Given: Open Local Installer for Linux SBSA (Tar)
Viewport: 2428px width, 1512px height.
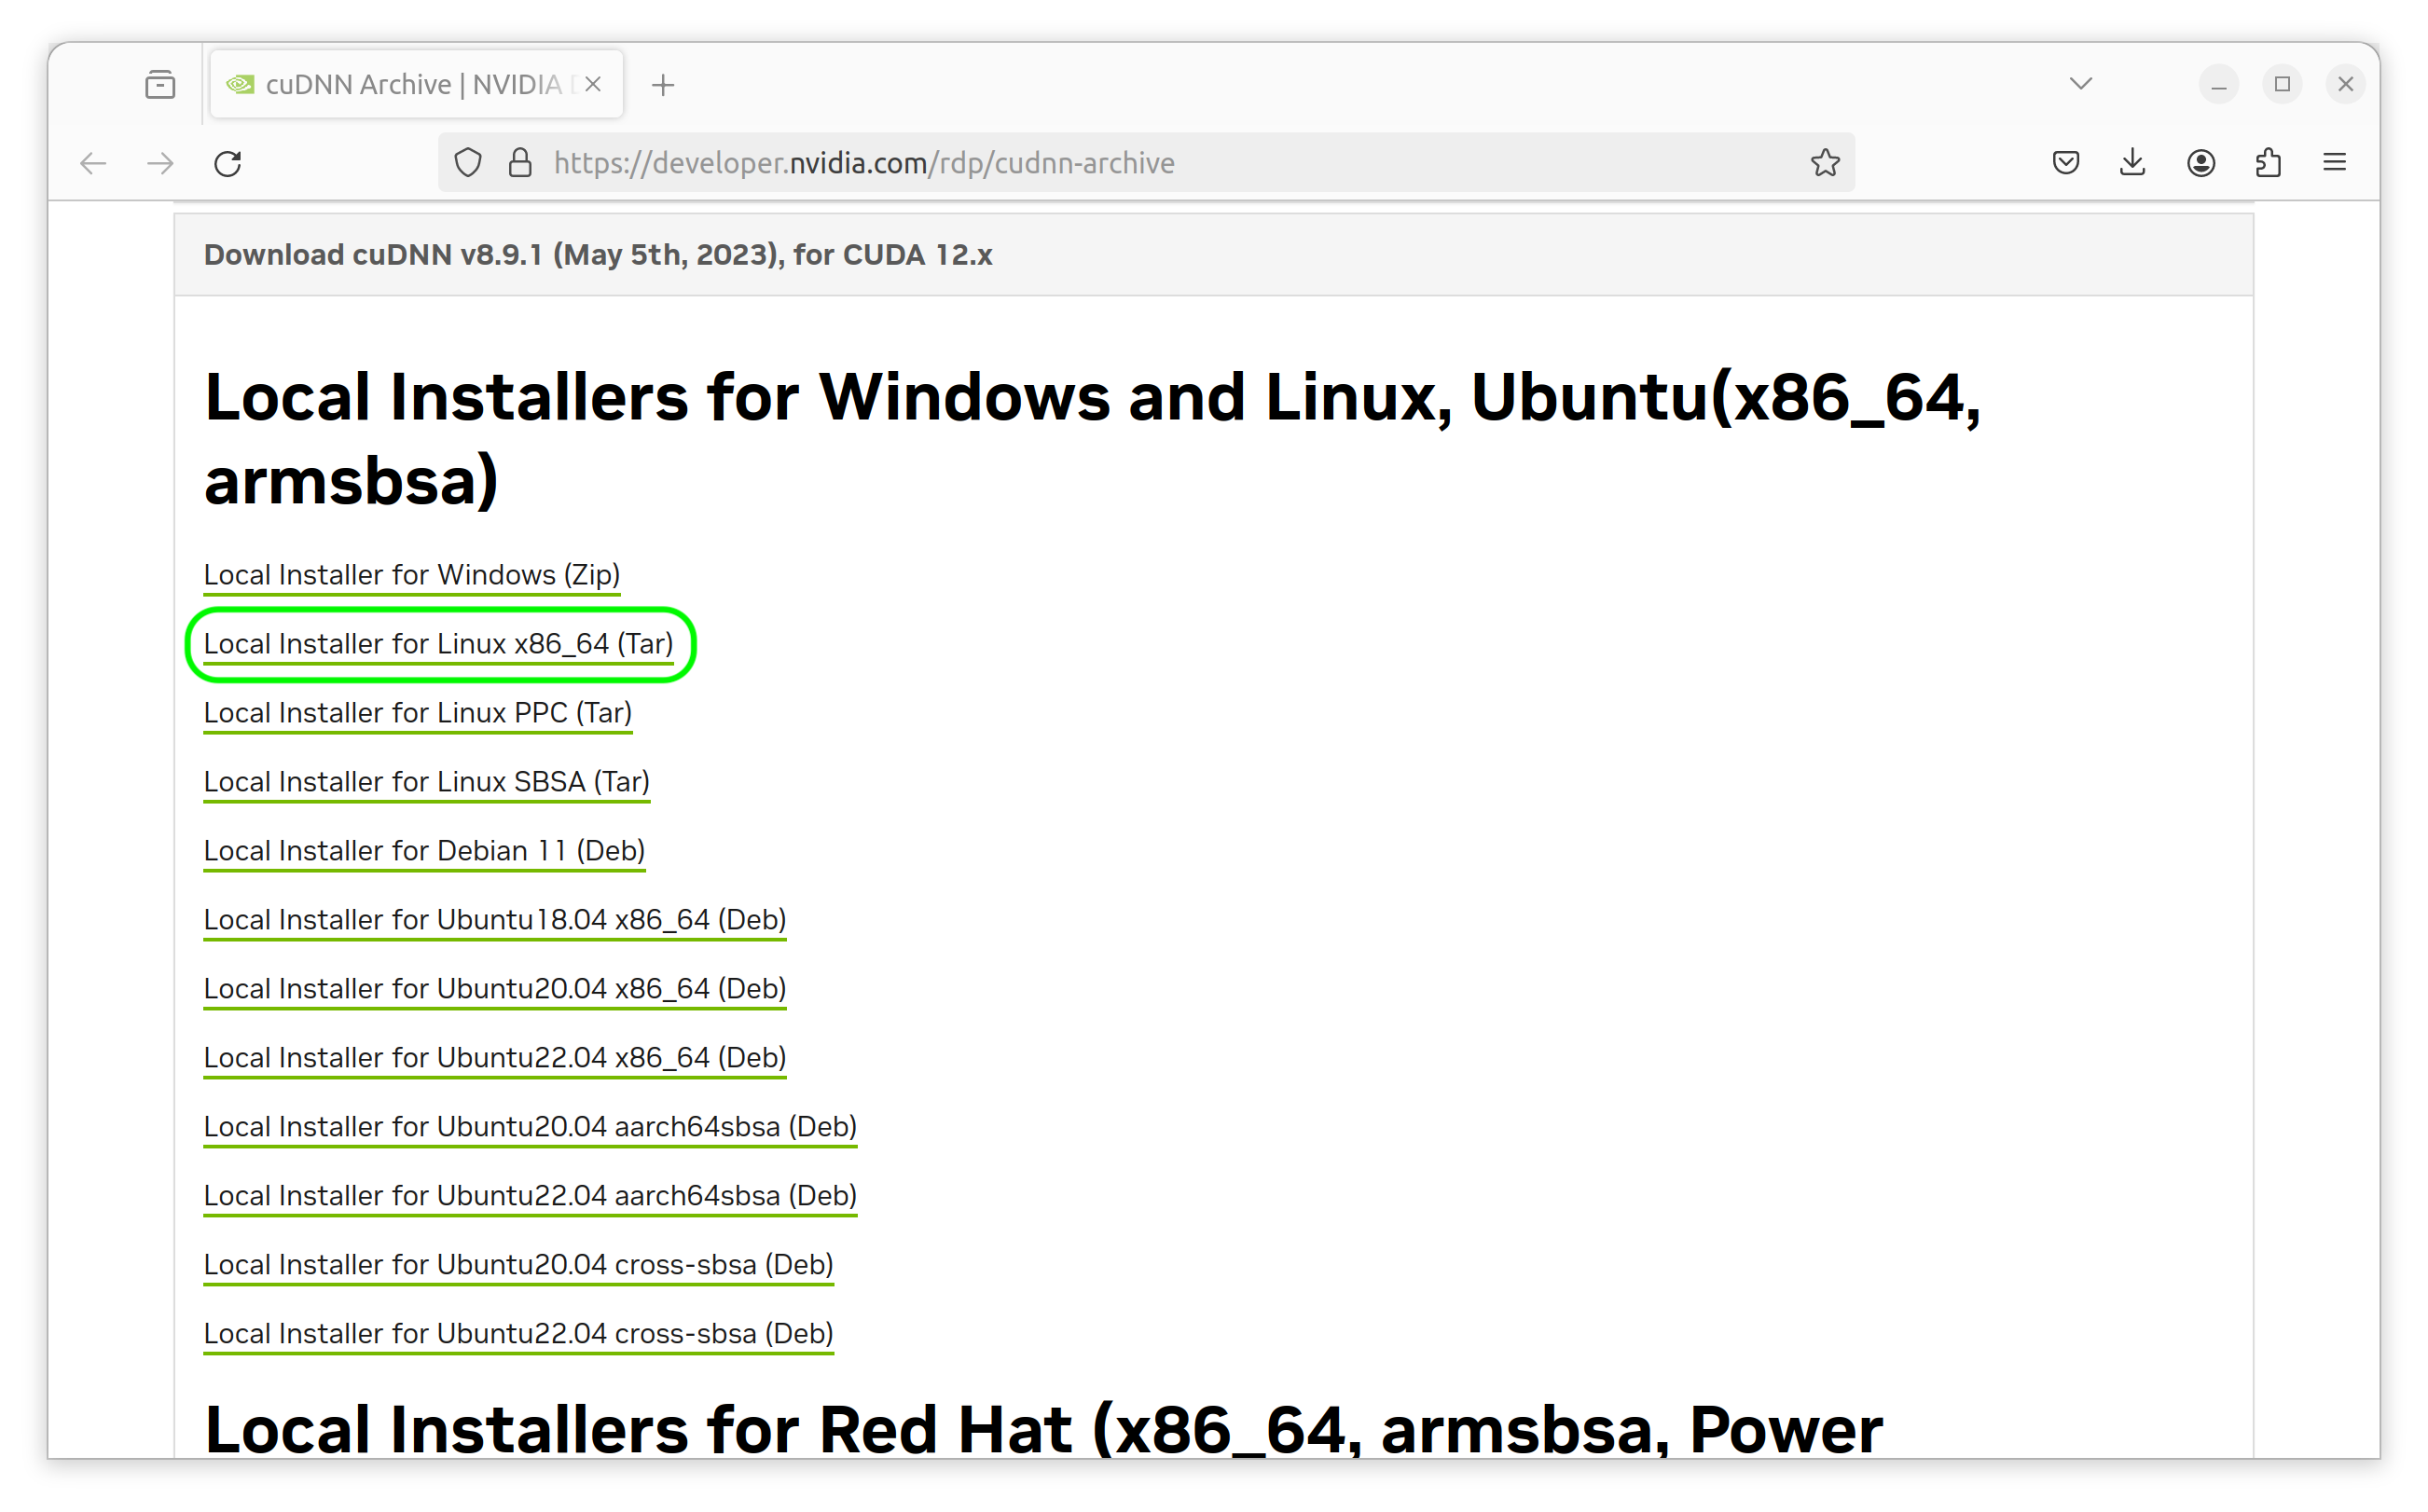Looking at the screenshot, I should (x=427, y=782).
